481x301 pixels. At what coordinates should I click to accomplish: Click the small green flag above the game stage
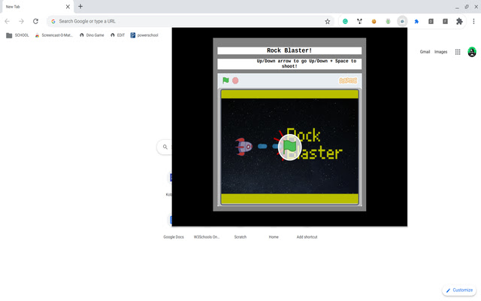tap(225, 81)
